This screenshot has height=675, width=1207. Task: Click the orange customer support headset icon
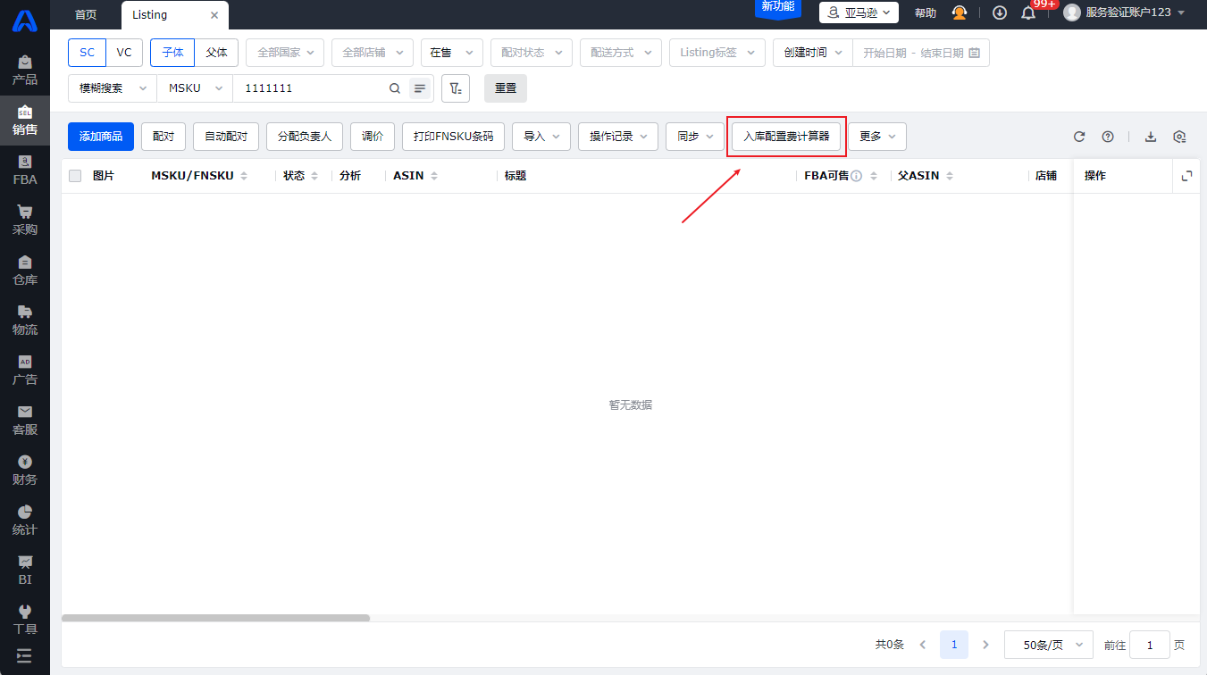pyautogui.click(x=960, y=12)
